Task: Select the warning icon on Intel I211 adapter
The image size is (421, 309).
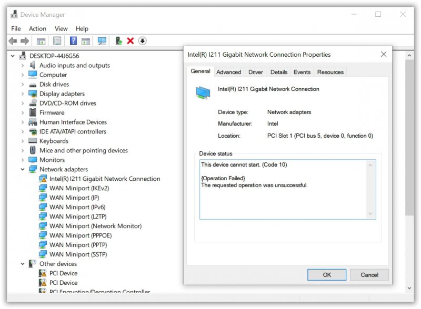Action: [44, 179]
